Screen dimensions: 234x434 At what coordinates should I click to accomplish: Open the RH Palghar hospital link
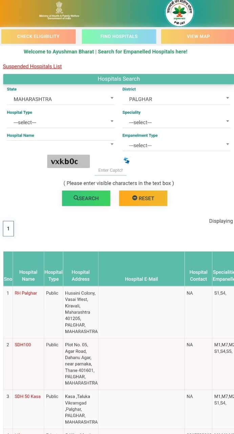click(26, 293)
